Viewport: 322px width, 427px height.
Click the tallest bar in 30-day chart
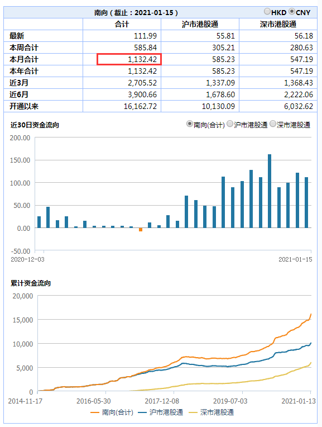[x=270, y=191]
